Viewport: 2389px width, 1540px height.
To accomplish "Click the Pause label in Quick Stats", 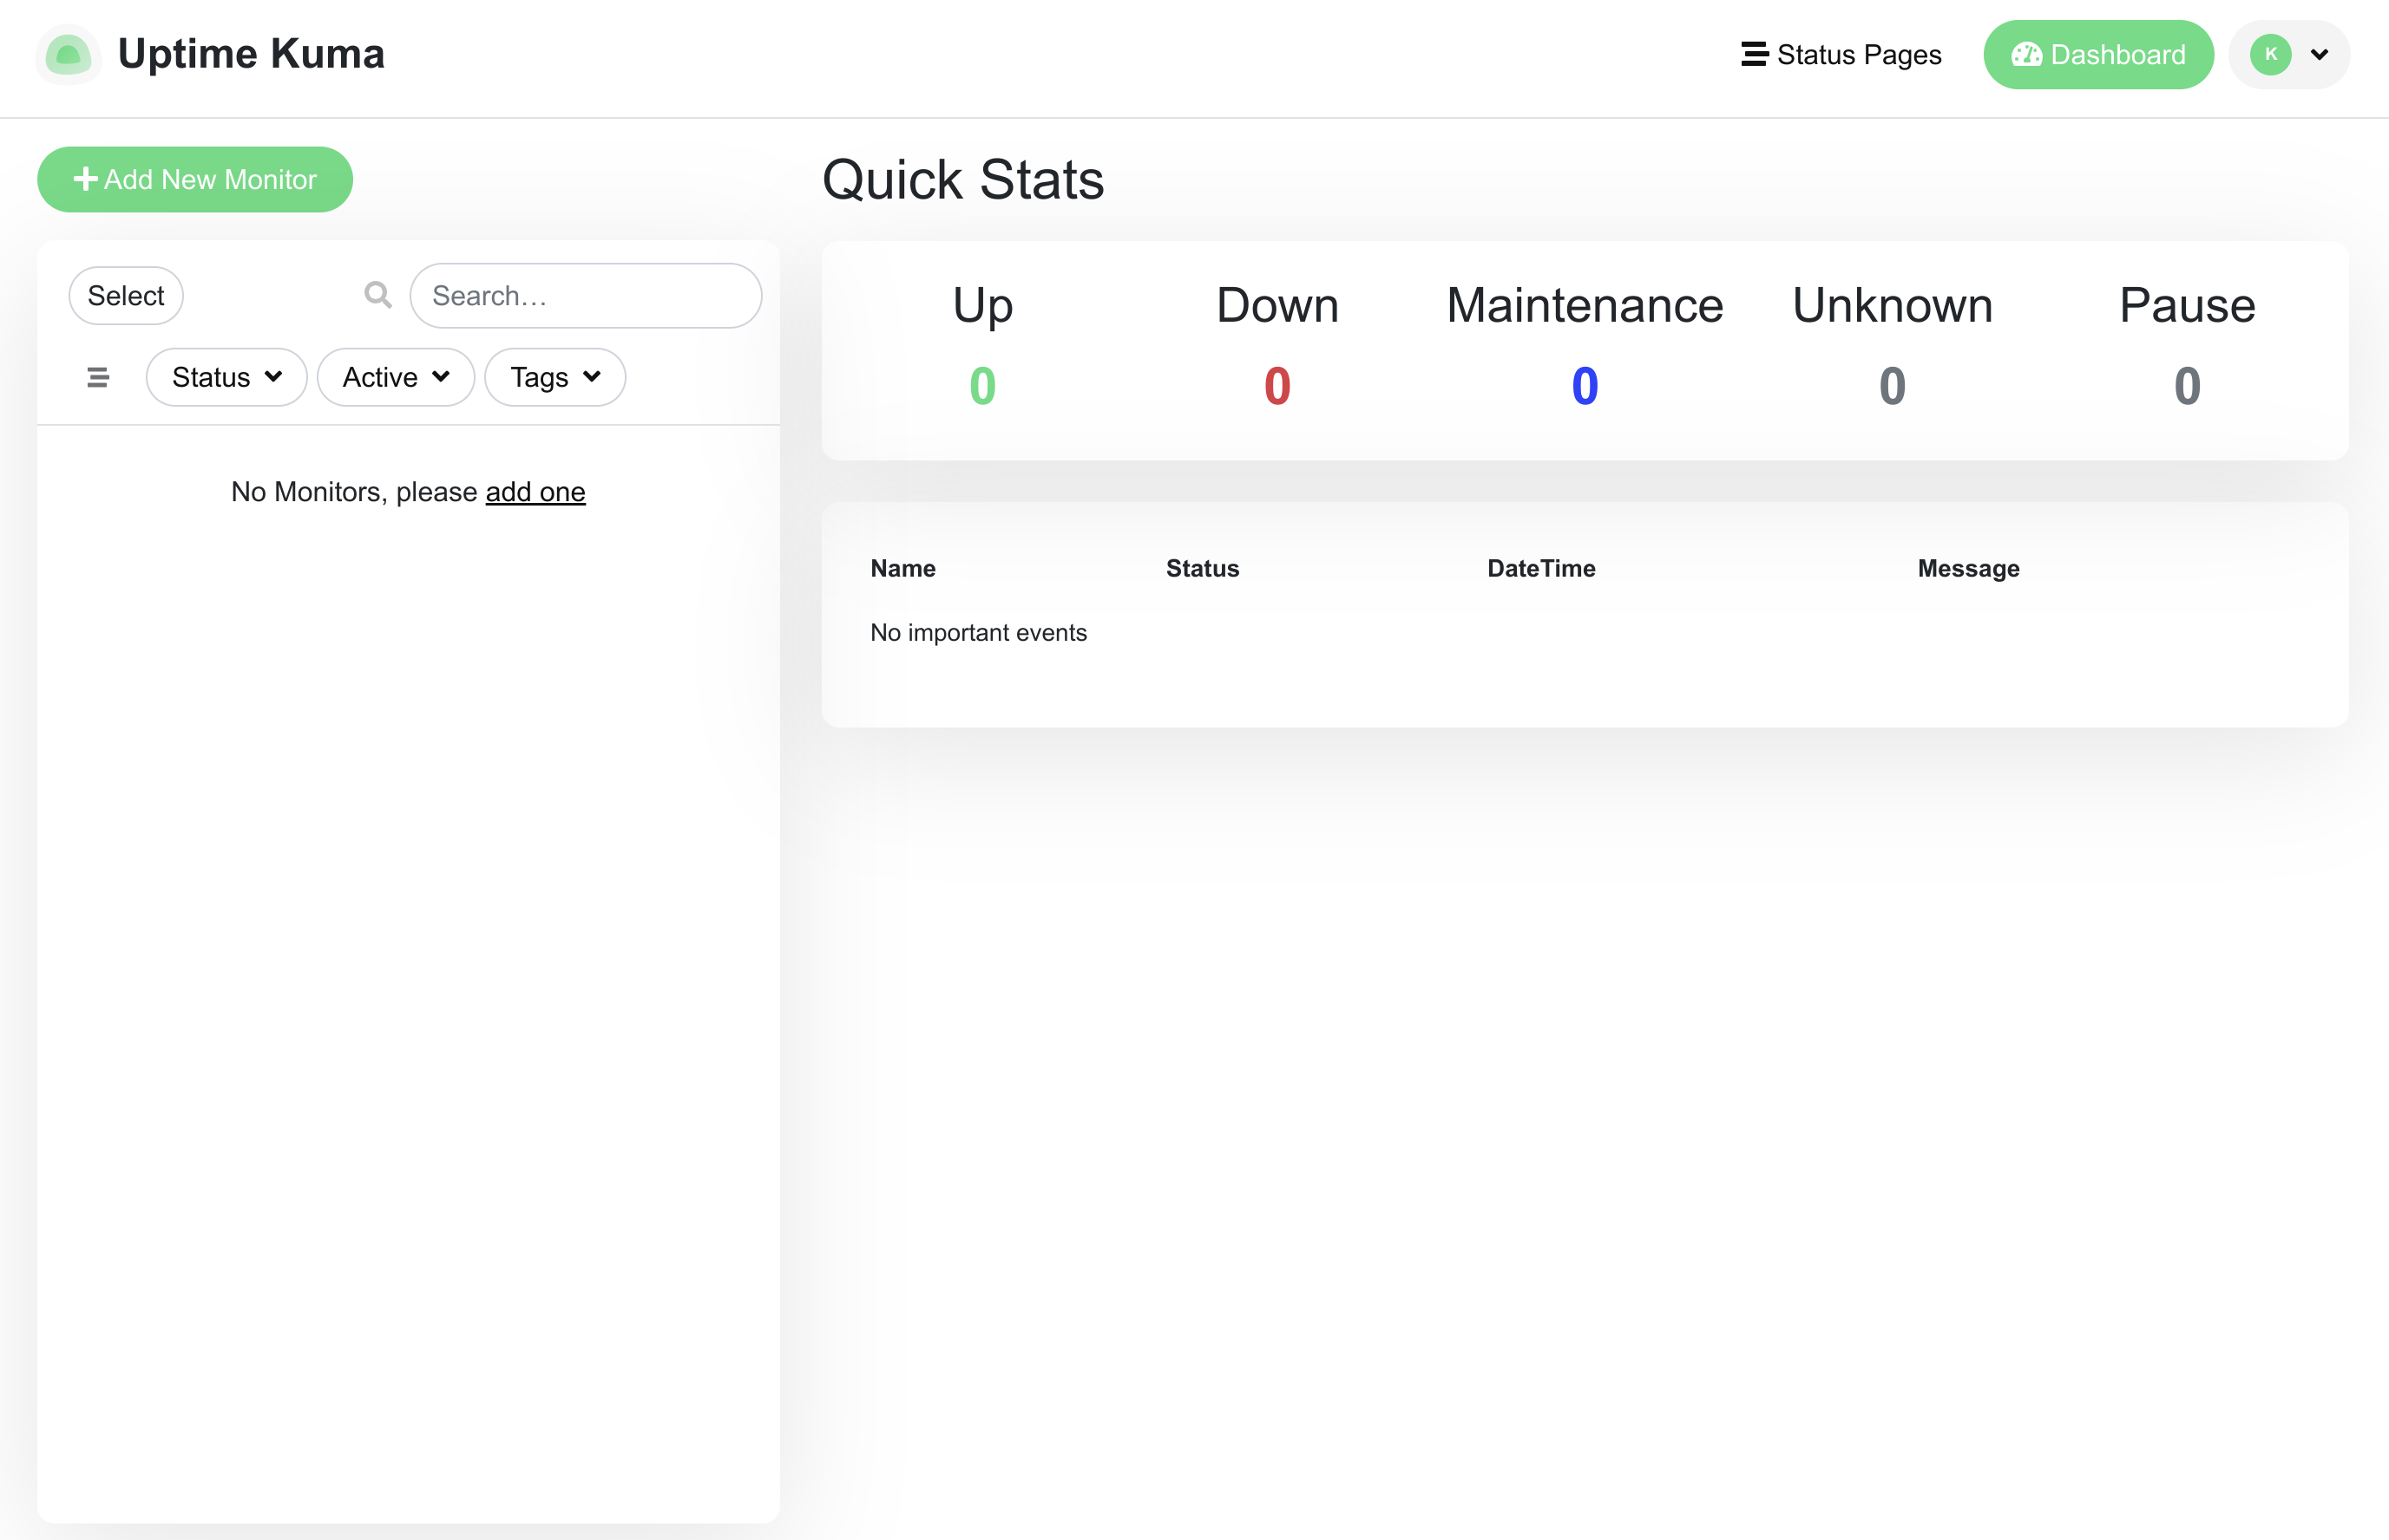I will [x=2188, y=305].
